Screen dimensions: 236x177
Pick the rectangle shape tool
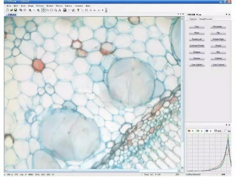pyautogui.click(x=86, y=10)
